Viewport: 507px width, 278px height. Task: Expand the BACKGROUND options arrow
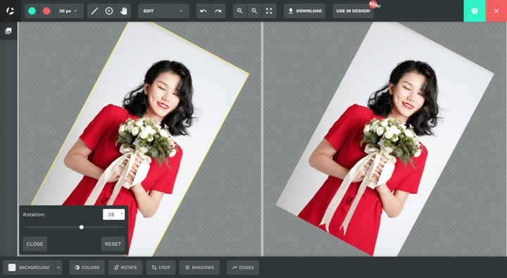click(x=58, y=267)
